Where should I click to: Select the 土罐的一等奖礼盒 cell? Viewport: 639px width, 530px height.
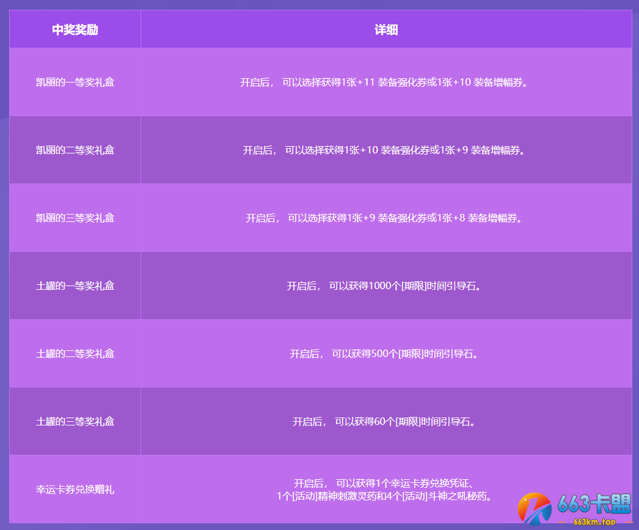pyautogui.click(x=75, y=286)
